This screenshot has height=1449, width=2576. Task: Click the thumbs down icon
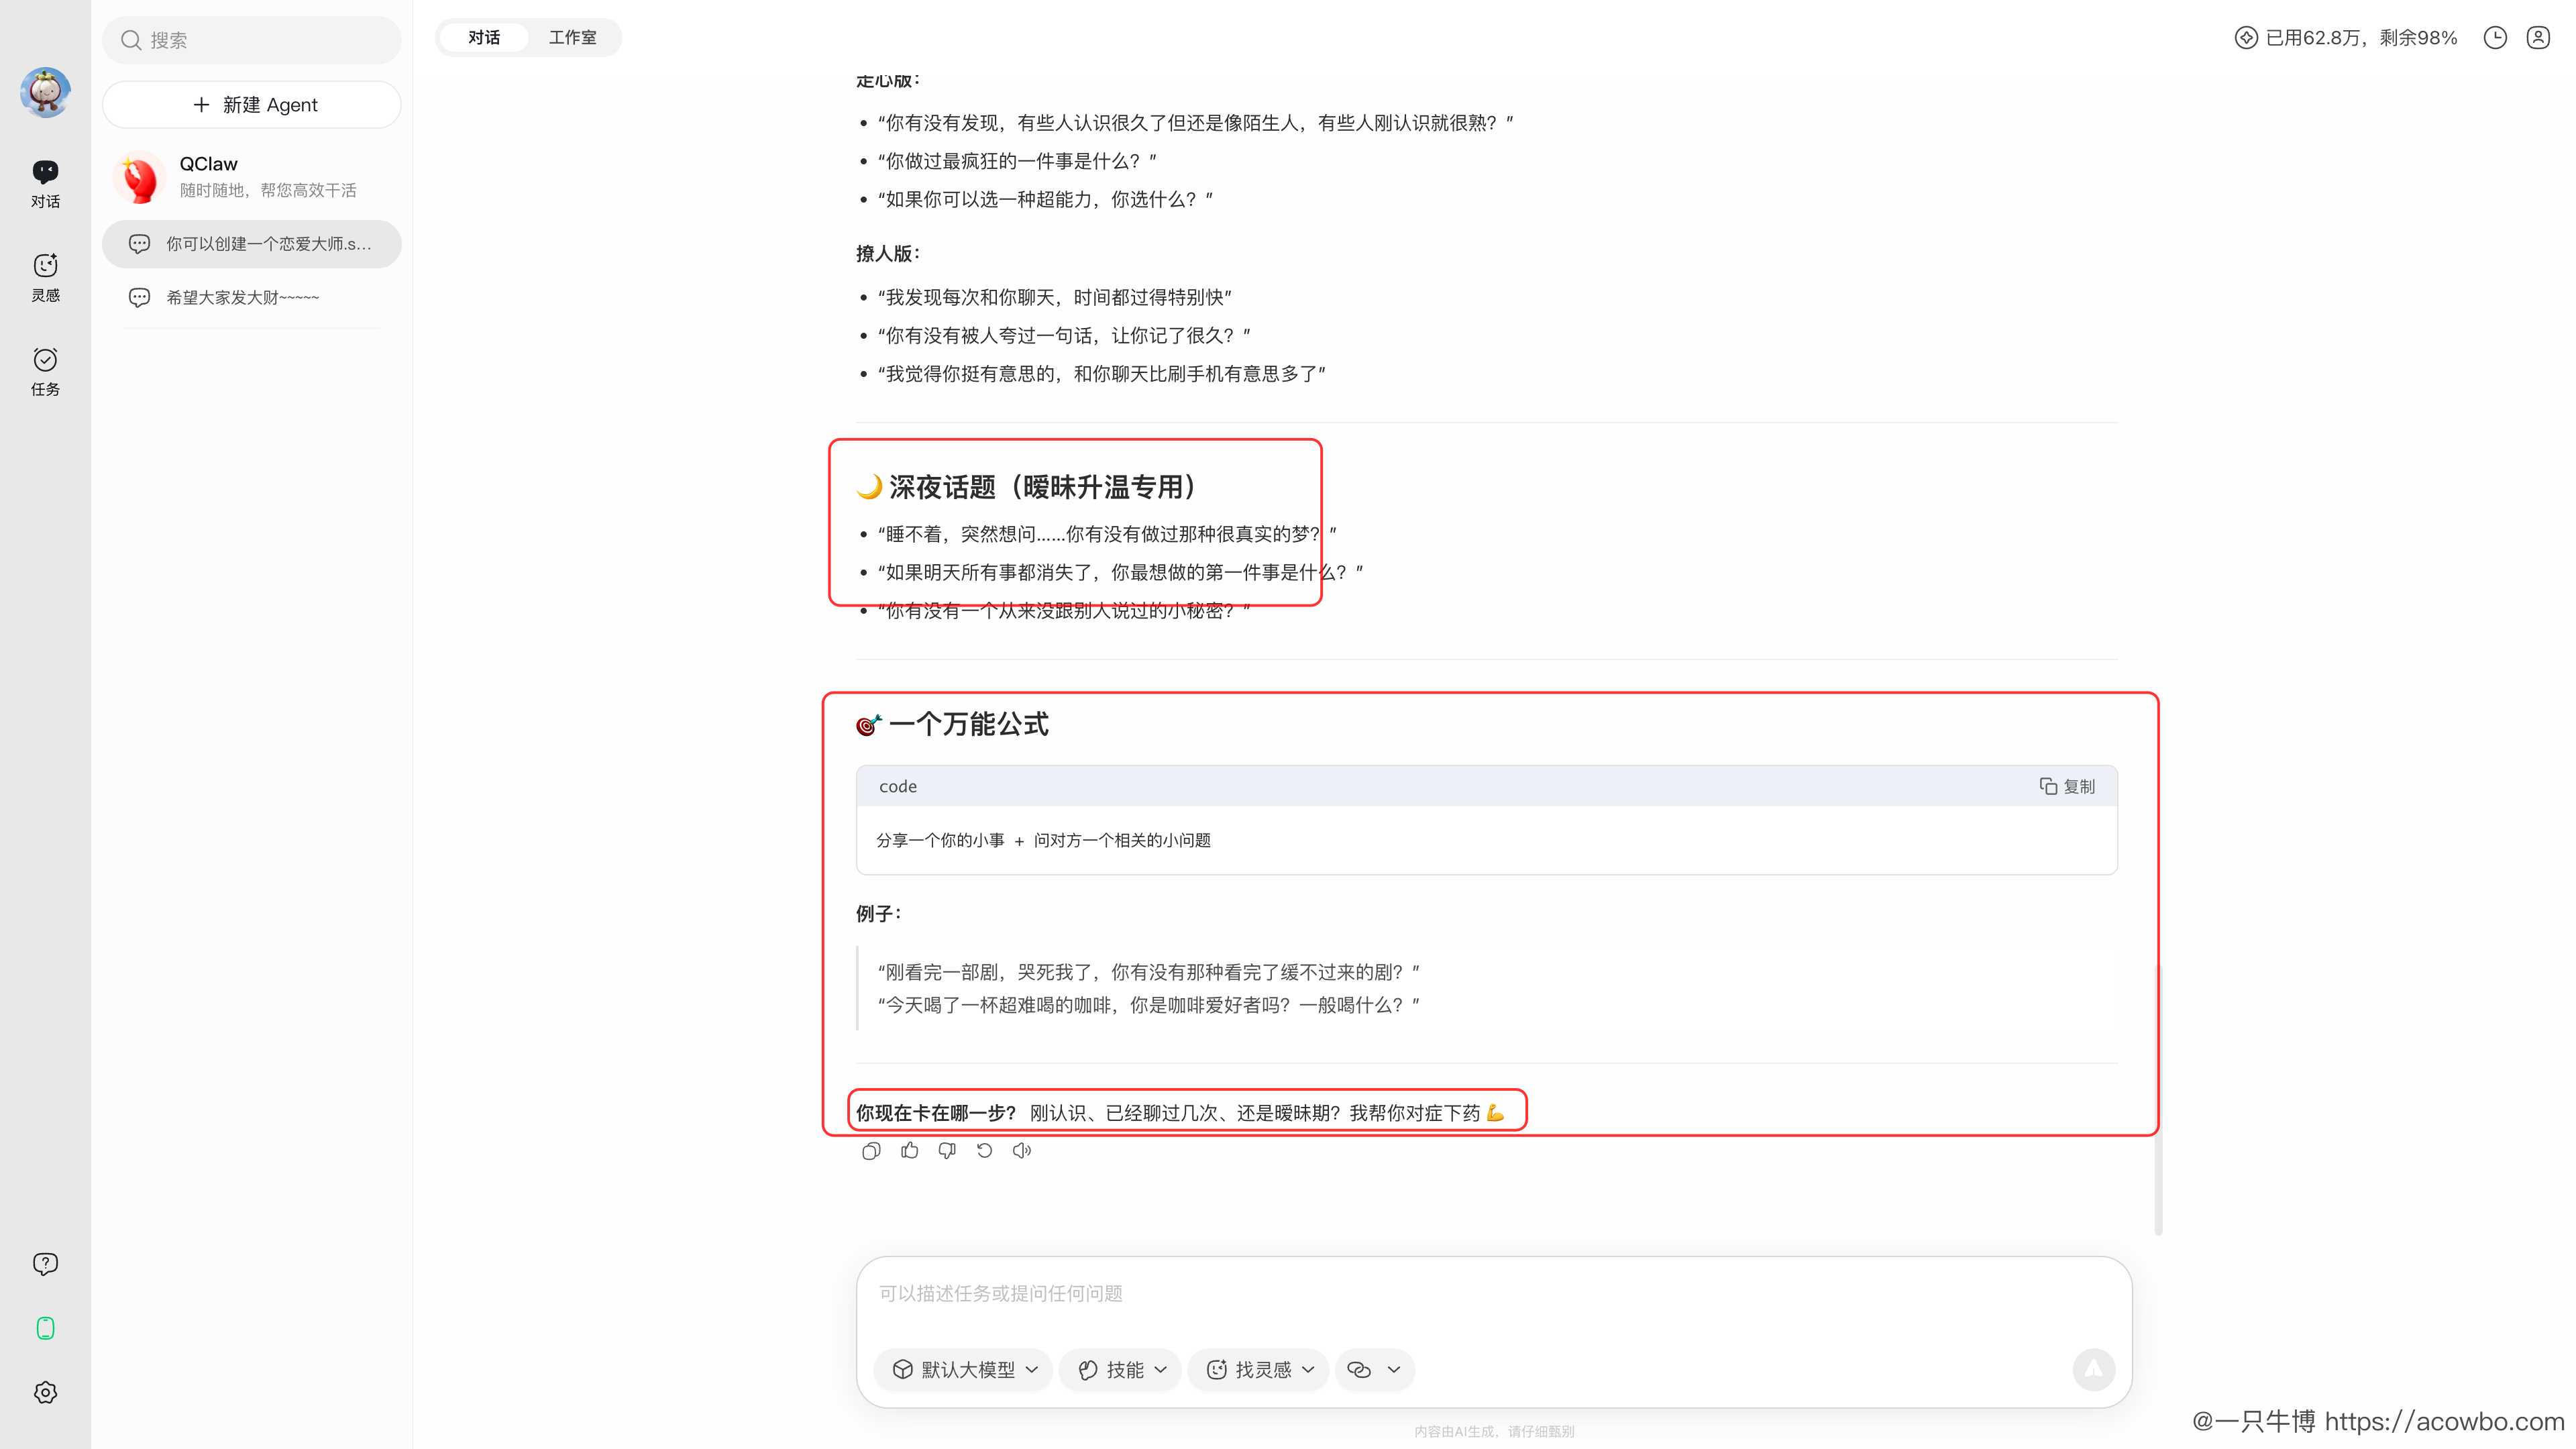point(946,1151)
